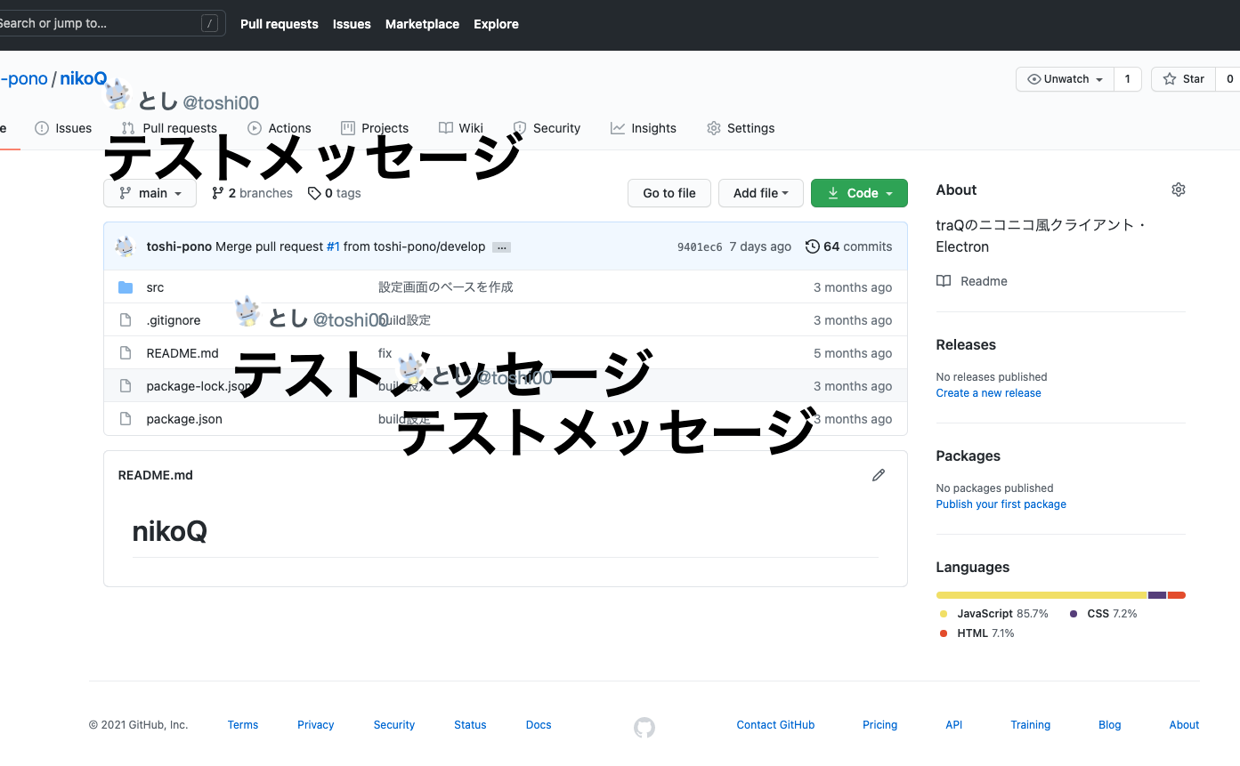
Task: Follow the Create a new release link
Action: pyautogui.click(x=988, y=392)
